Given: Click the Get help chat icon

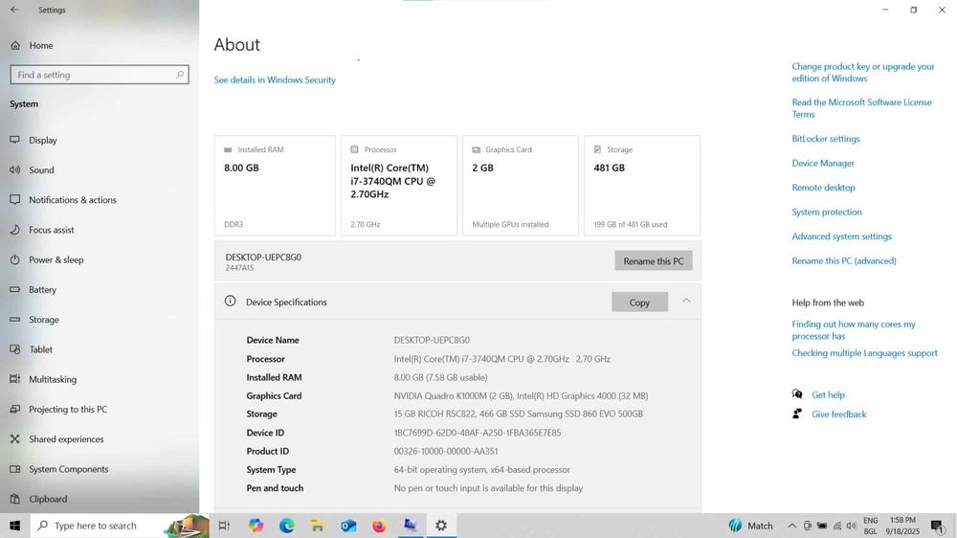Looking at the screenshot, I should (x=797, y=394).
